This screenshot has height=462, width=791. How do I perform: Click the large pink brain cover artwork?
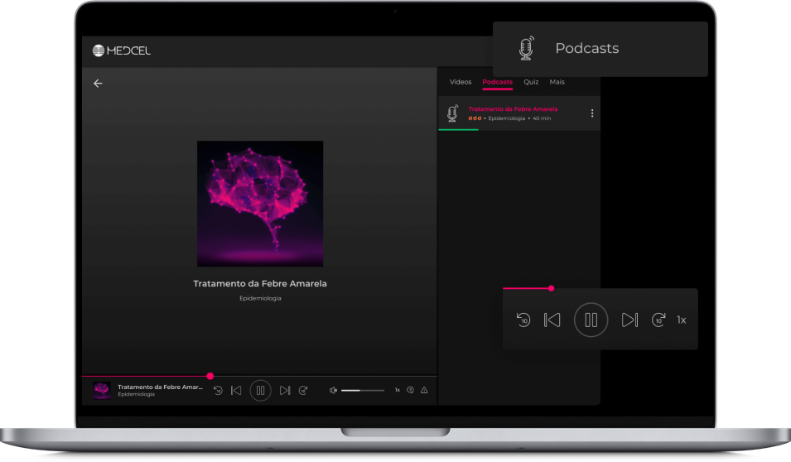point(260,203)
